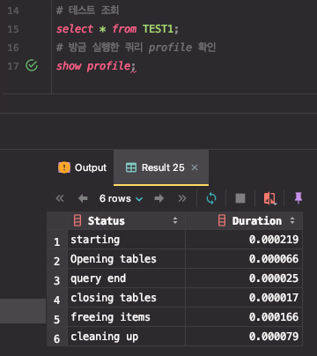317x356 pixels.
Task: Select the 'freeing items' cell
Action: (x=127, y=317)
